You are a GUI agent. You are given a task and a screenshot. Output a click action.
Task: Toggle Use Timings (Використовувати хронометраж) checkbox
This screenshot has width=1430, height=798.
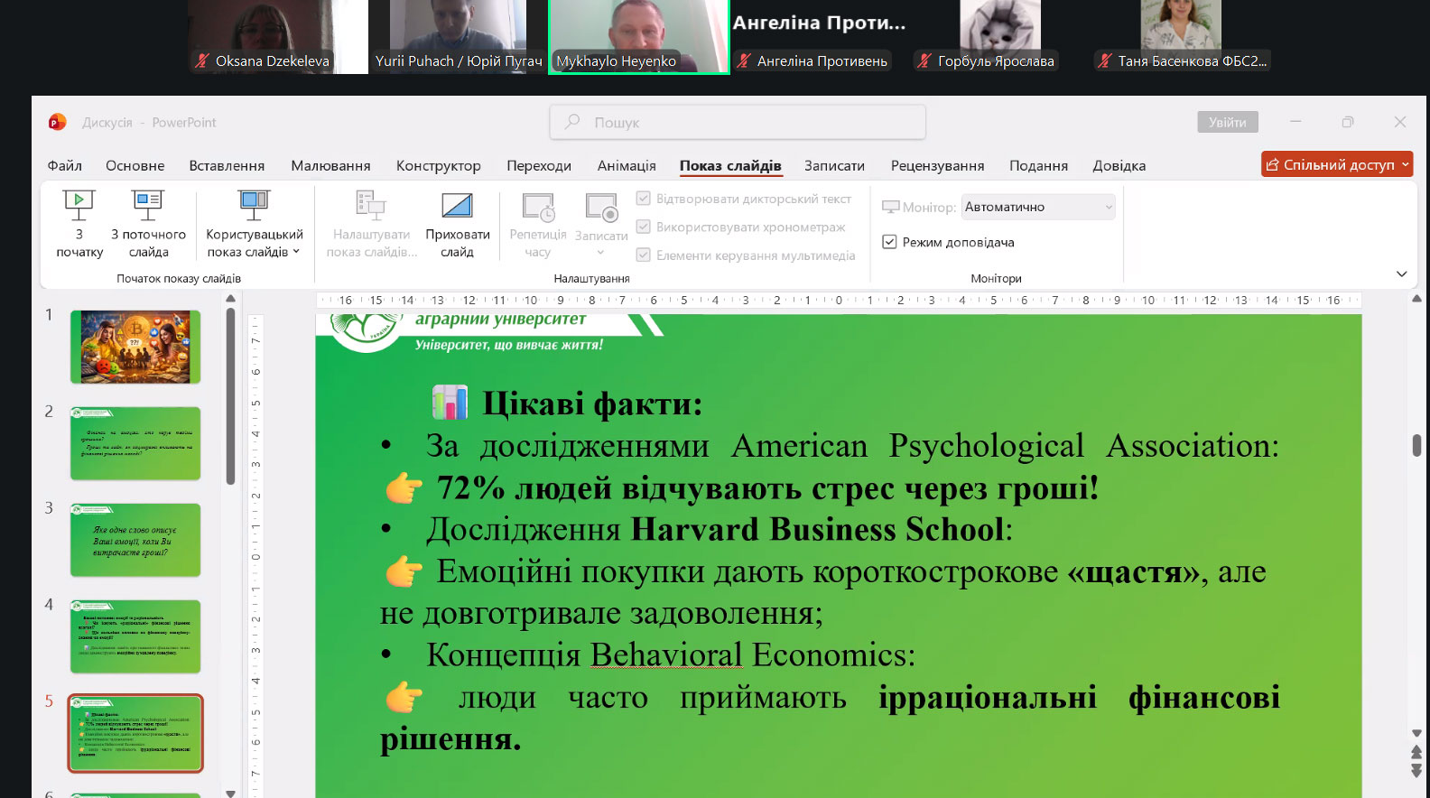pos(644,227)
